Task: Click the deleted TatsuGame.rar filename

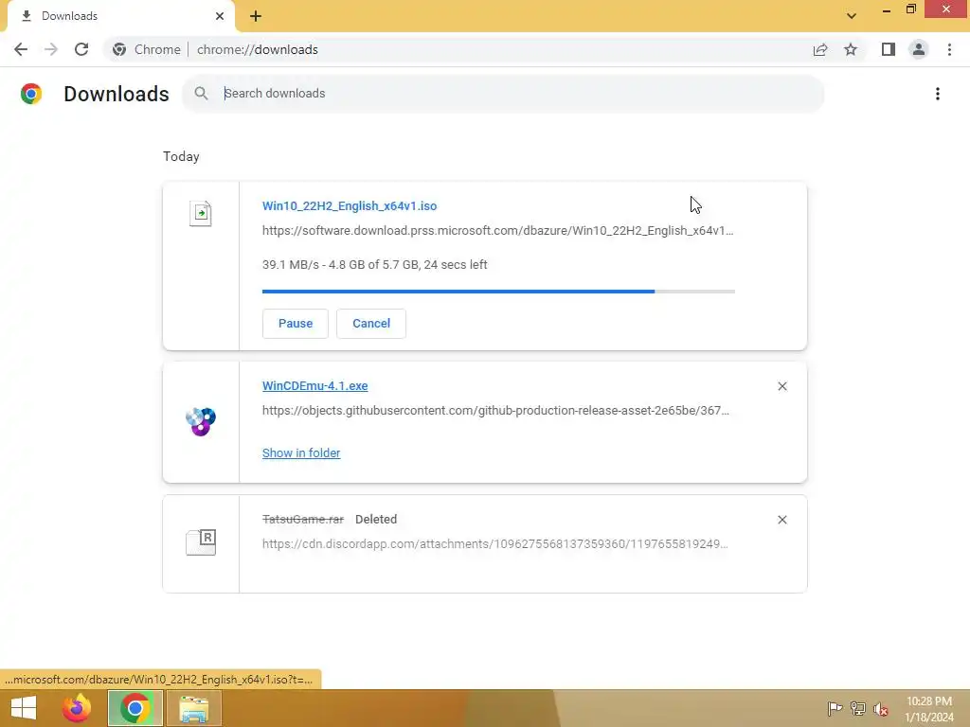Action: (303, 520)
